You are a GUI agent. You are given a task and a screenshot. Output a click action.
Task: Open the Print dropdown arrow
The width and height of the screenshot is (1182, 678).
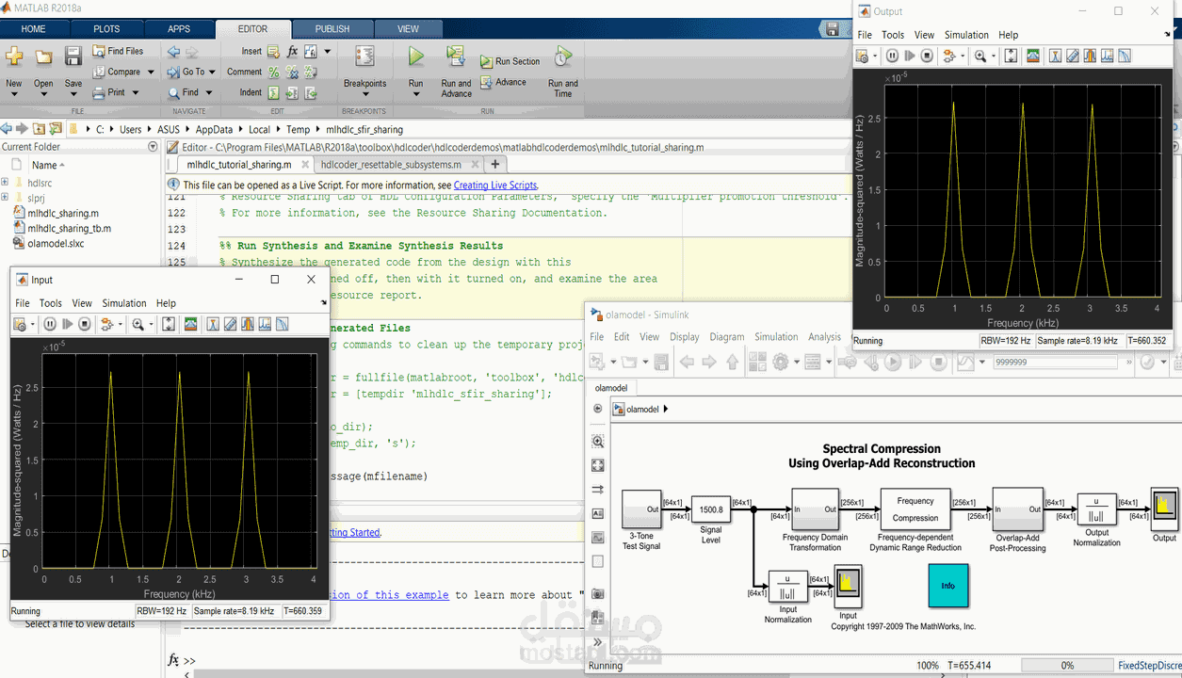point(135,92)
